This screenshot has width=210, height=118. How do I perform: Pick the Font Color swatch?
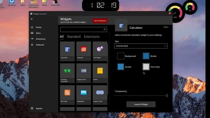point(146,67)
